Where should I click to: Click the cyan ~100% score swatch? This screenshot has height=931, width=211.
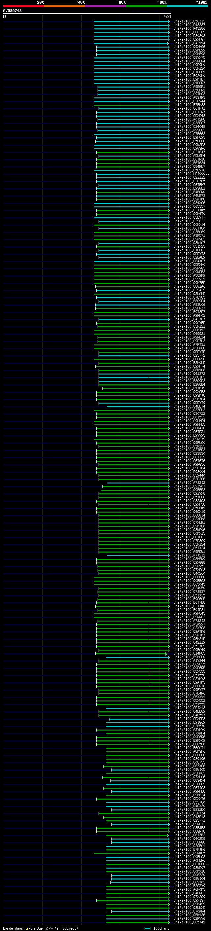click(x=188, y=6)
